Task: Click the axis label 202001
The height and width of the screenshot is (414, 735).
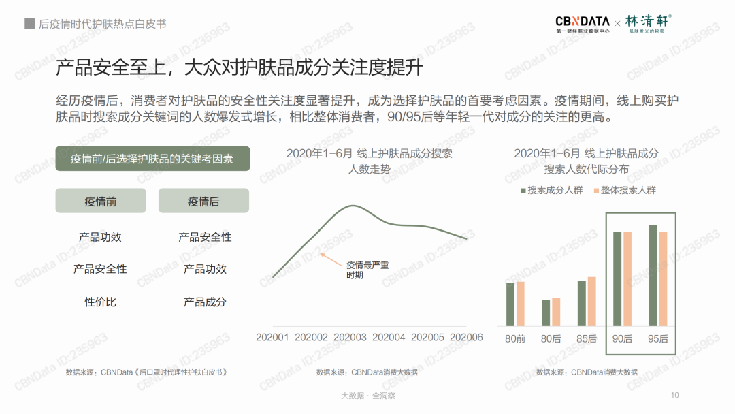Action: pos(272,338)
